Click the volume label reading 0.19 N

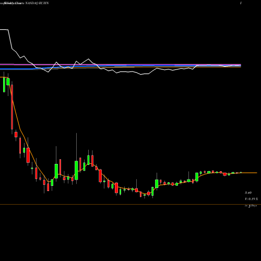[252, 199]
